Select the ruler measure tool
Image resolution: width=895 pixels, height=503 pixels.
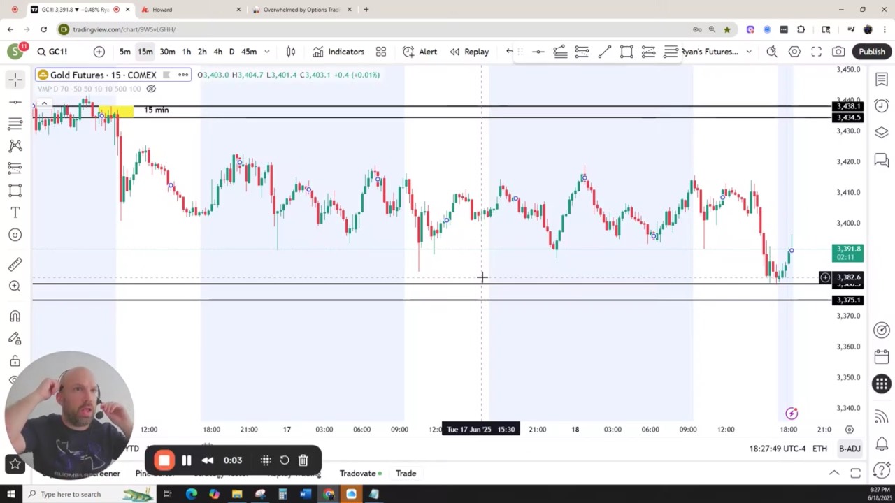tap(15, 264)
